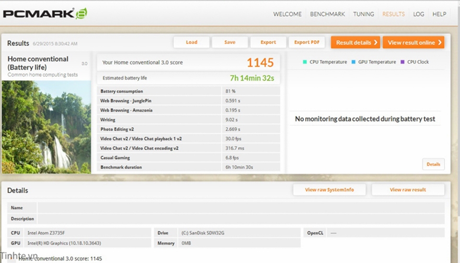Image resolution: width=460 pixels, height=263 pixels.
Task: Open the Welcome tab
Action: pos(287,14)
